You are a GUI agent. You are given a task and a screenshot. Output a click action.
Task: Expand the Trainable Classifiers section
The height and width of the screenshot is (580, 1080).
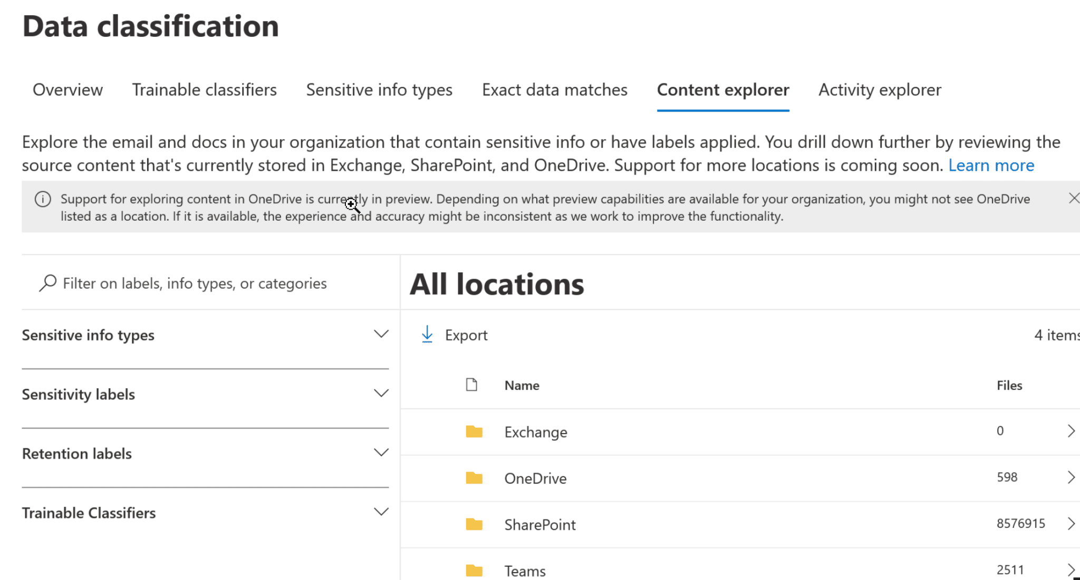pos(381,511)
